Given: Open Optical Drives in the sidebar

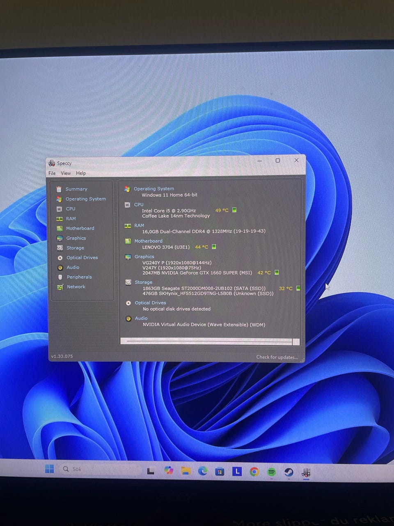Looking at the screenshot, I should (82, 258).
